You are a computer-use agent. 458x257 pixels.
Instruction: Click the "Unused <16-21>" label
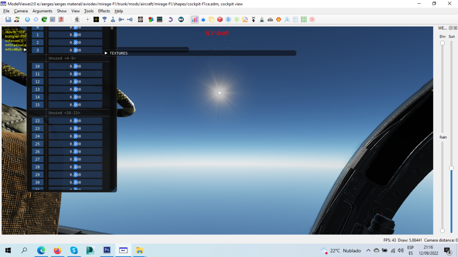[x=64, y=113]
